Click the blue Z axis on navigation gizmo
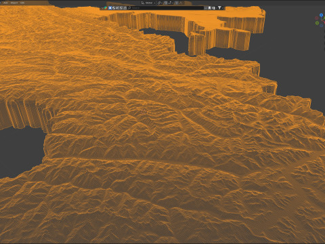The width and height of the screenshot is (325, 244). point(321,15)
